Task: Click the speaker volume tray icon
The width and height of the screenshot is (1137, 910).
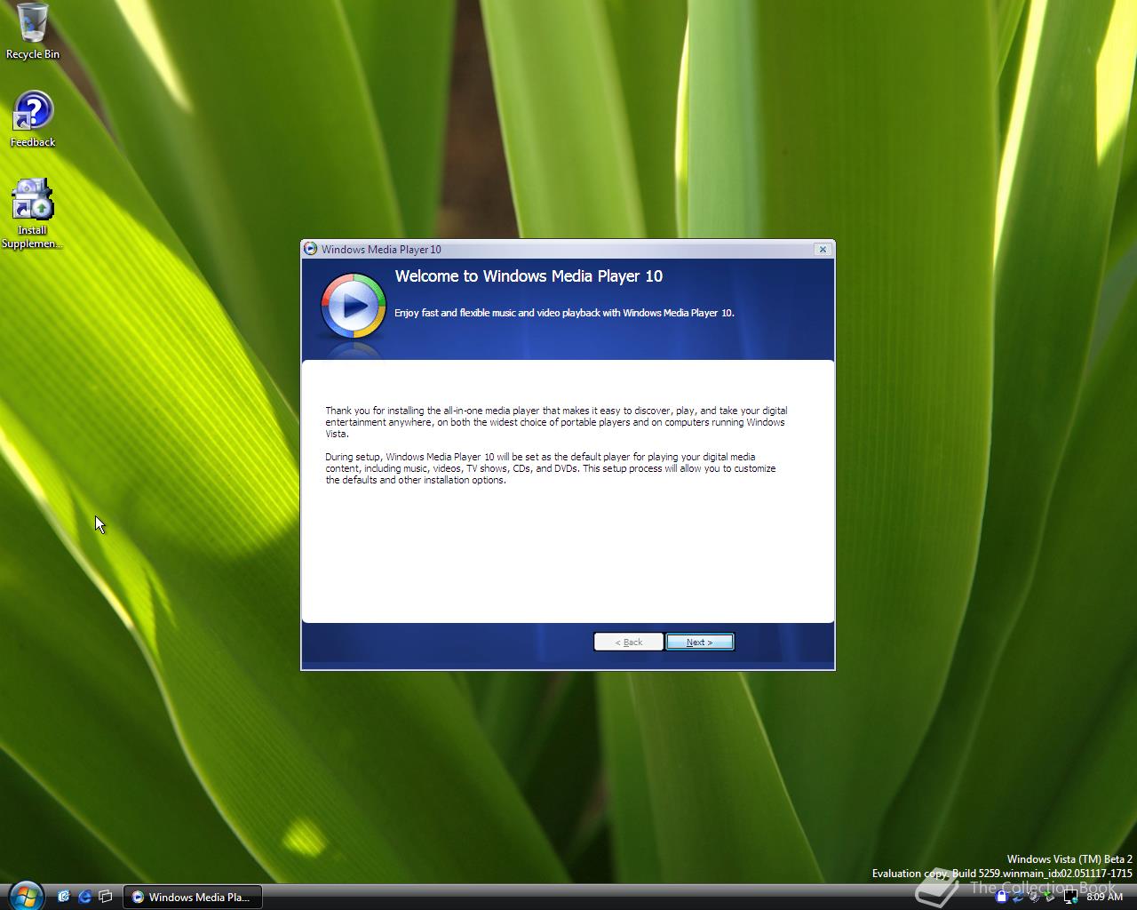Action: tap(1034, 897)
